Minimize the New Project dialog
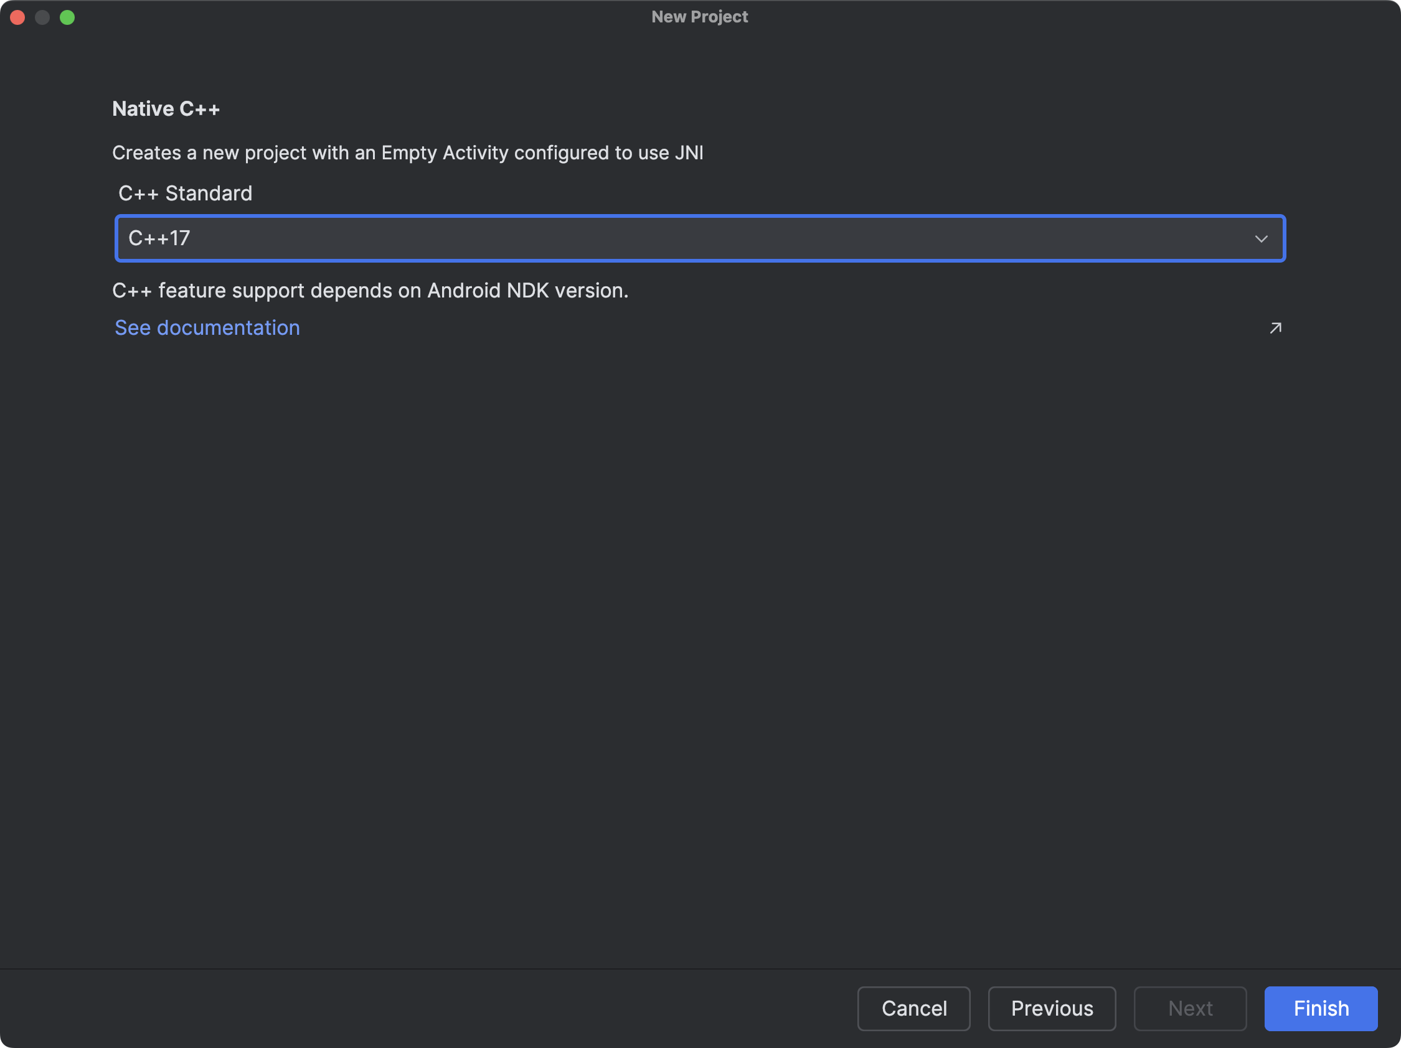 [42, 17]
